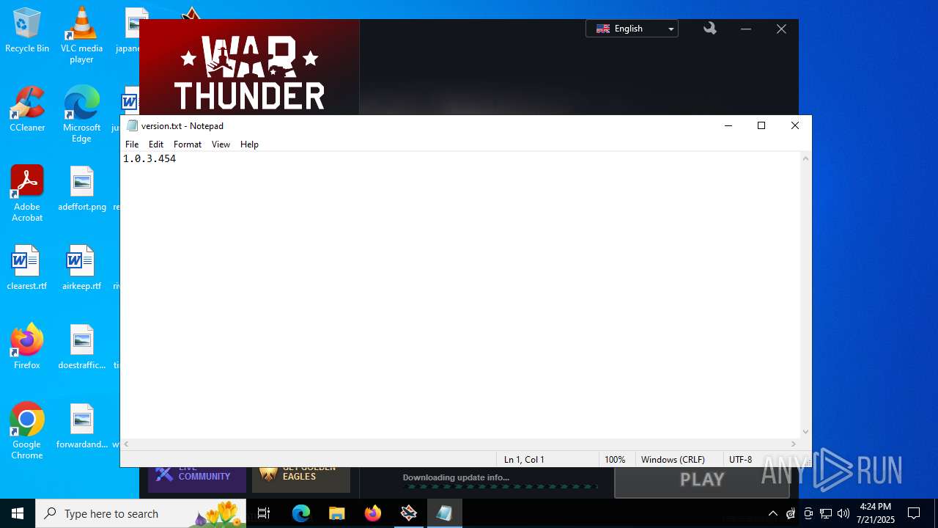The width and height of the screenshot is (938, 528).
Task: Open the Recycle Bin desktop icon
Action: [x=27, y=30]
